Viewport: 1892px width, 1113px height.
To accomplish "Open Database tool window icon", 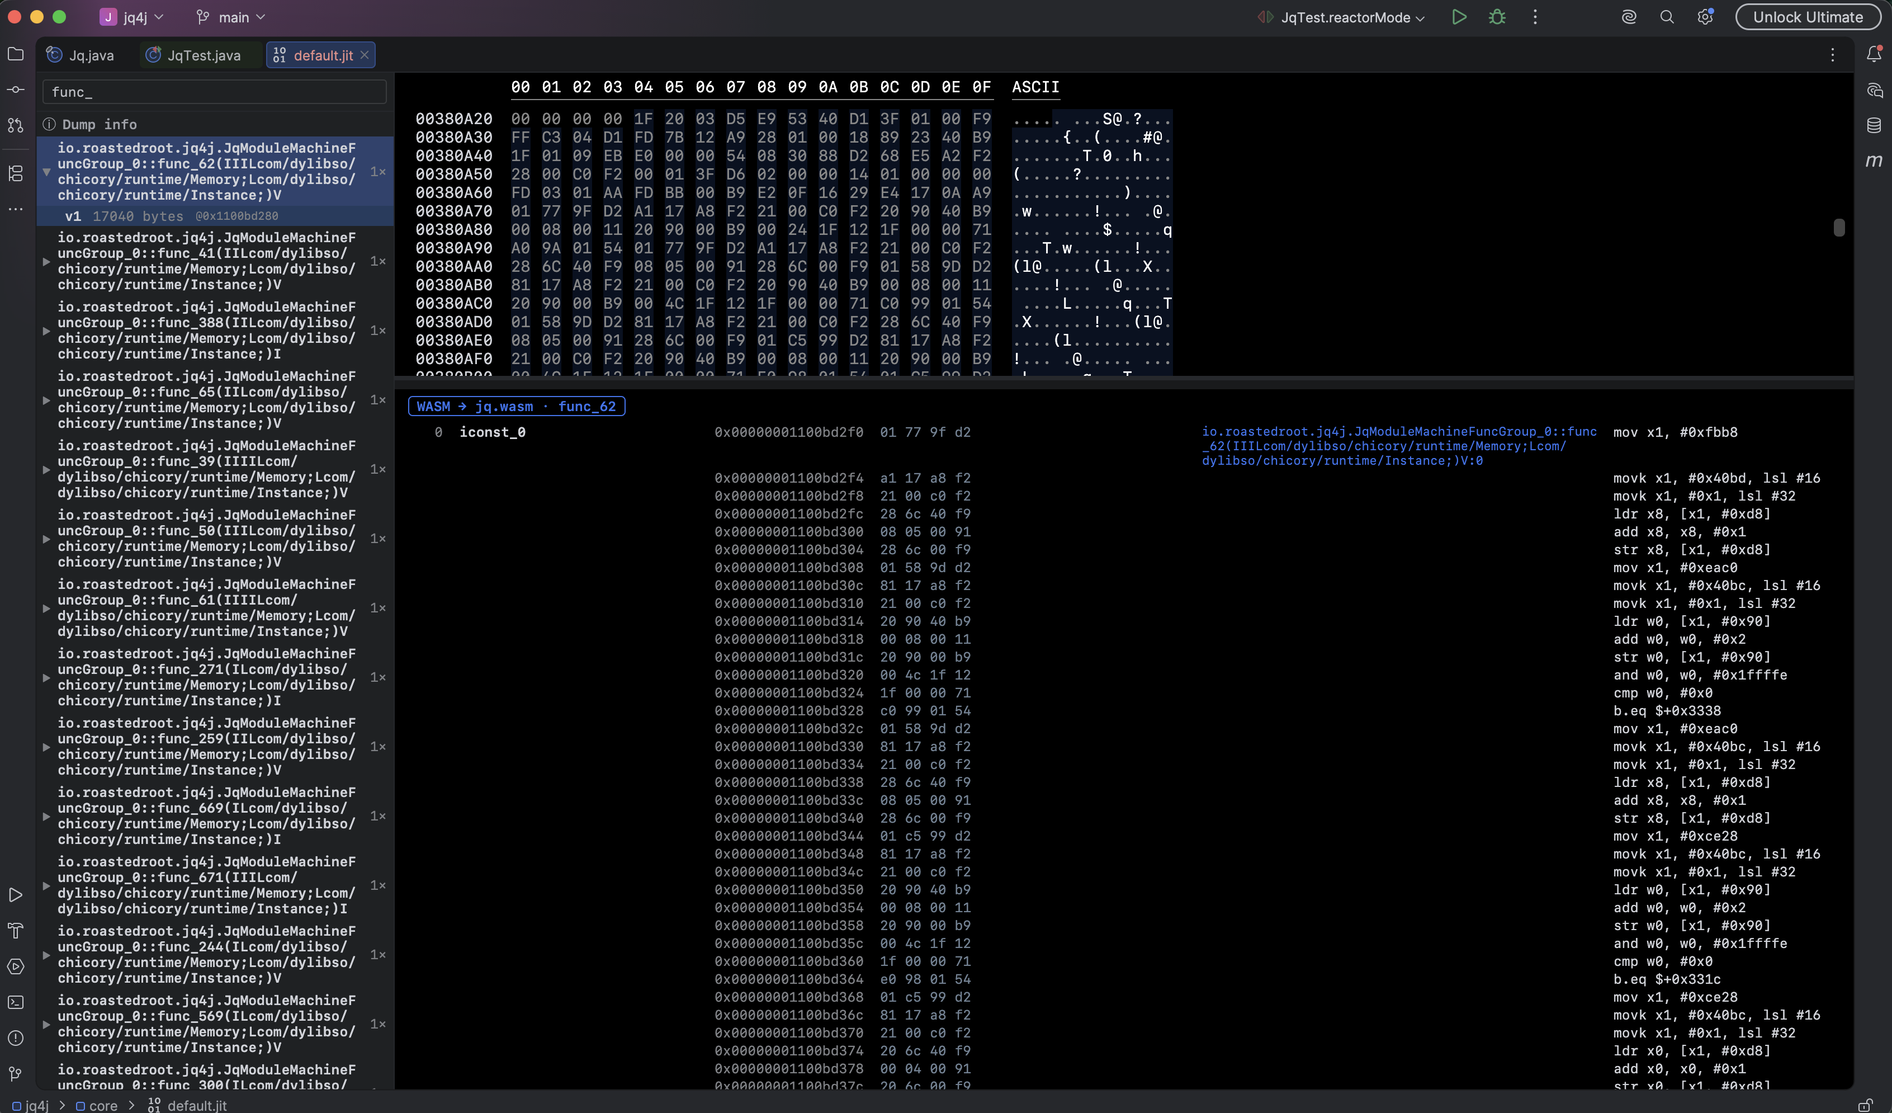I will pos(1874,125).
